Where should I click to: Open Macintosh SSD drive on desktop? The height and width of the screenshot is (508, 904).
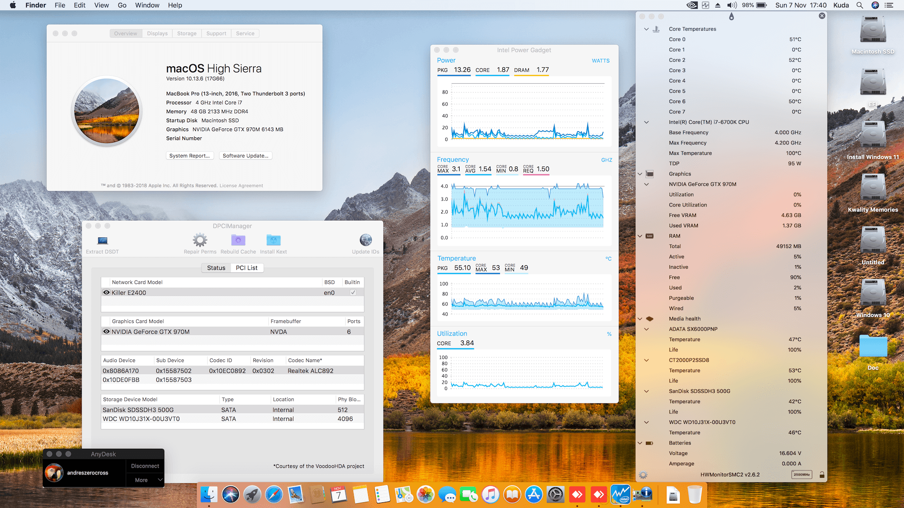pos(873,35)
